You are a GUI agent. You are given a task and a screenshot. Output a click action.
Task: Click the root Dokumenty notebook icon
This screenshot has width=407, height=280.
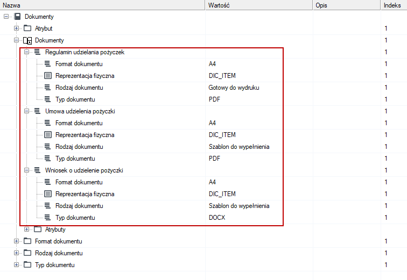coord(17,17)
